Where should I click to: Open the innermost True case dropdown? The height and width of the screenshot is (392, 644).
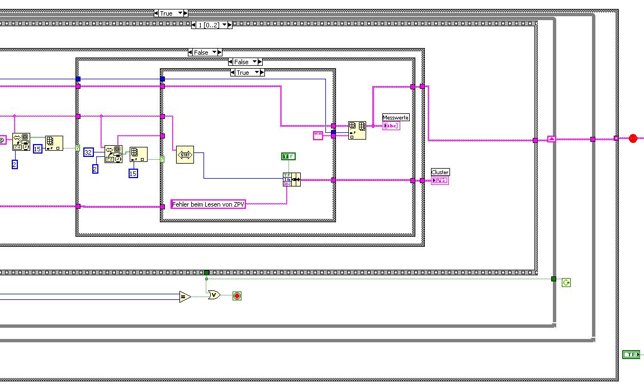[x=257, y=73]
